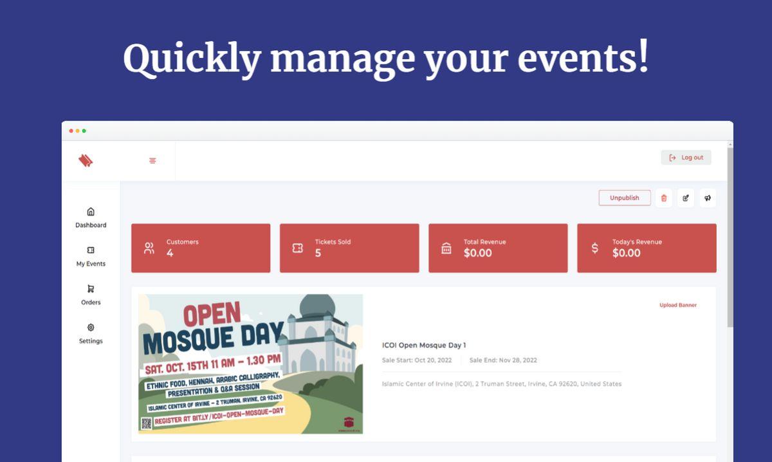Delete event using the trash icon
Viewport: 772px width, 462px height.
point(664,198)
